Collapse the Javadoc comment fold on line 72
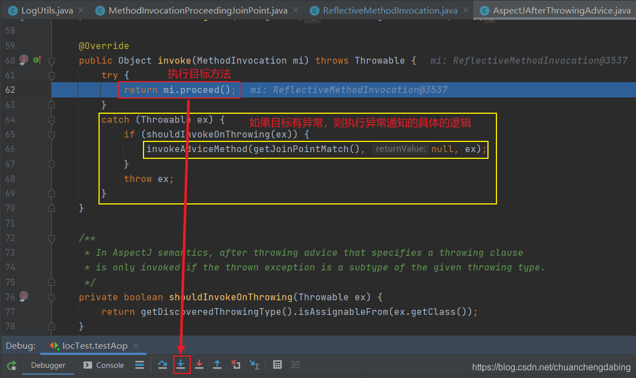 (x=52, y=238)
